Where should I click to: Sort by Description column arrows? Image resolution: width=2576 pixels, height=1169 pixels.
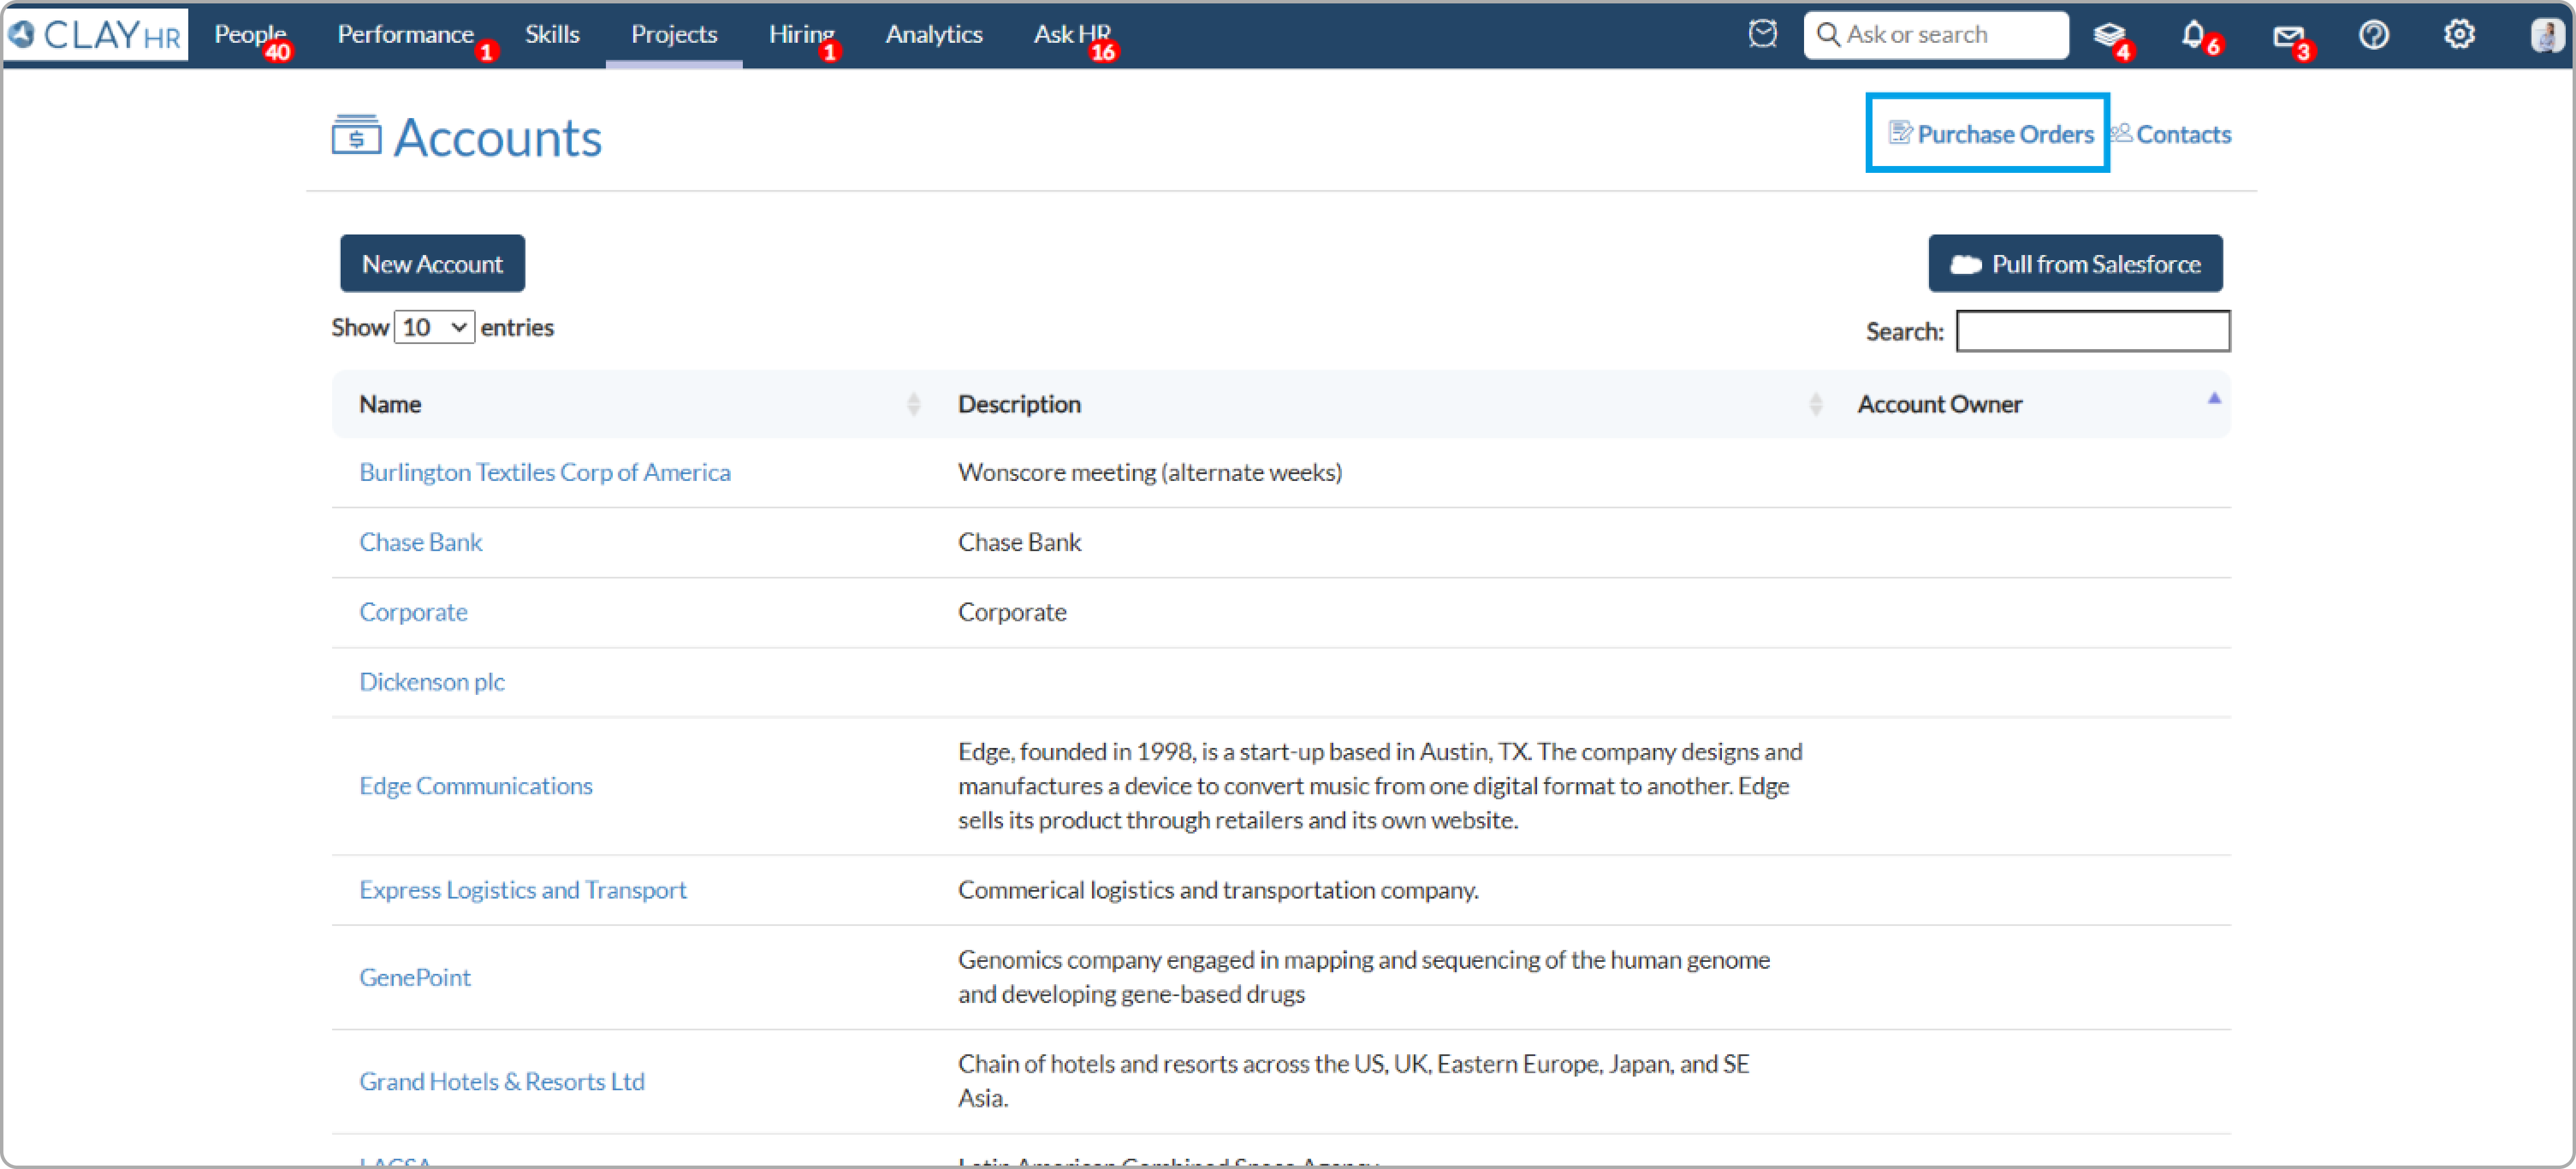1815,404
